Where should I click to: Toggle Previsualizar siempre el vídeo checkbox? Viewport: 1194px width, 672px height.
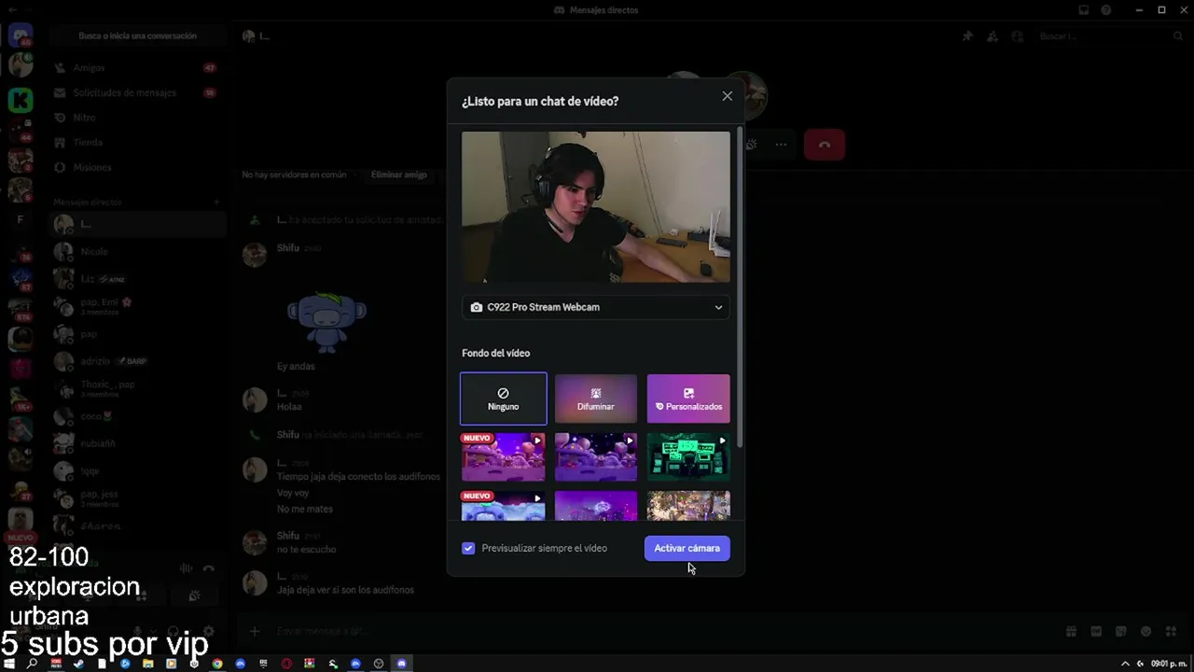click(468, 548)
